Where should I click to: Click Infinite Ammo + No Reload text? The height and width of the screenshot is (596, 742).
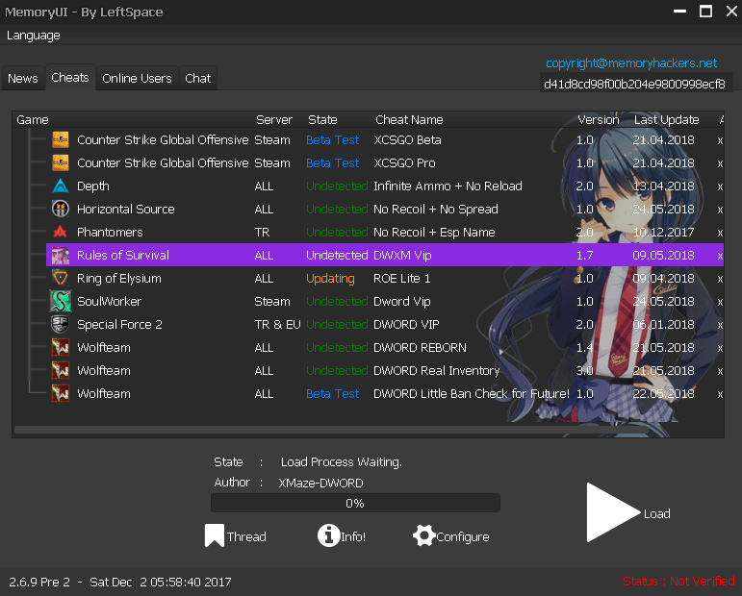(448, 186)
